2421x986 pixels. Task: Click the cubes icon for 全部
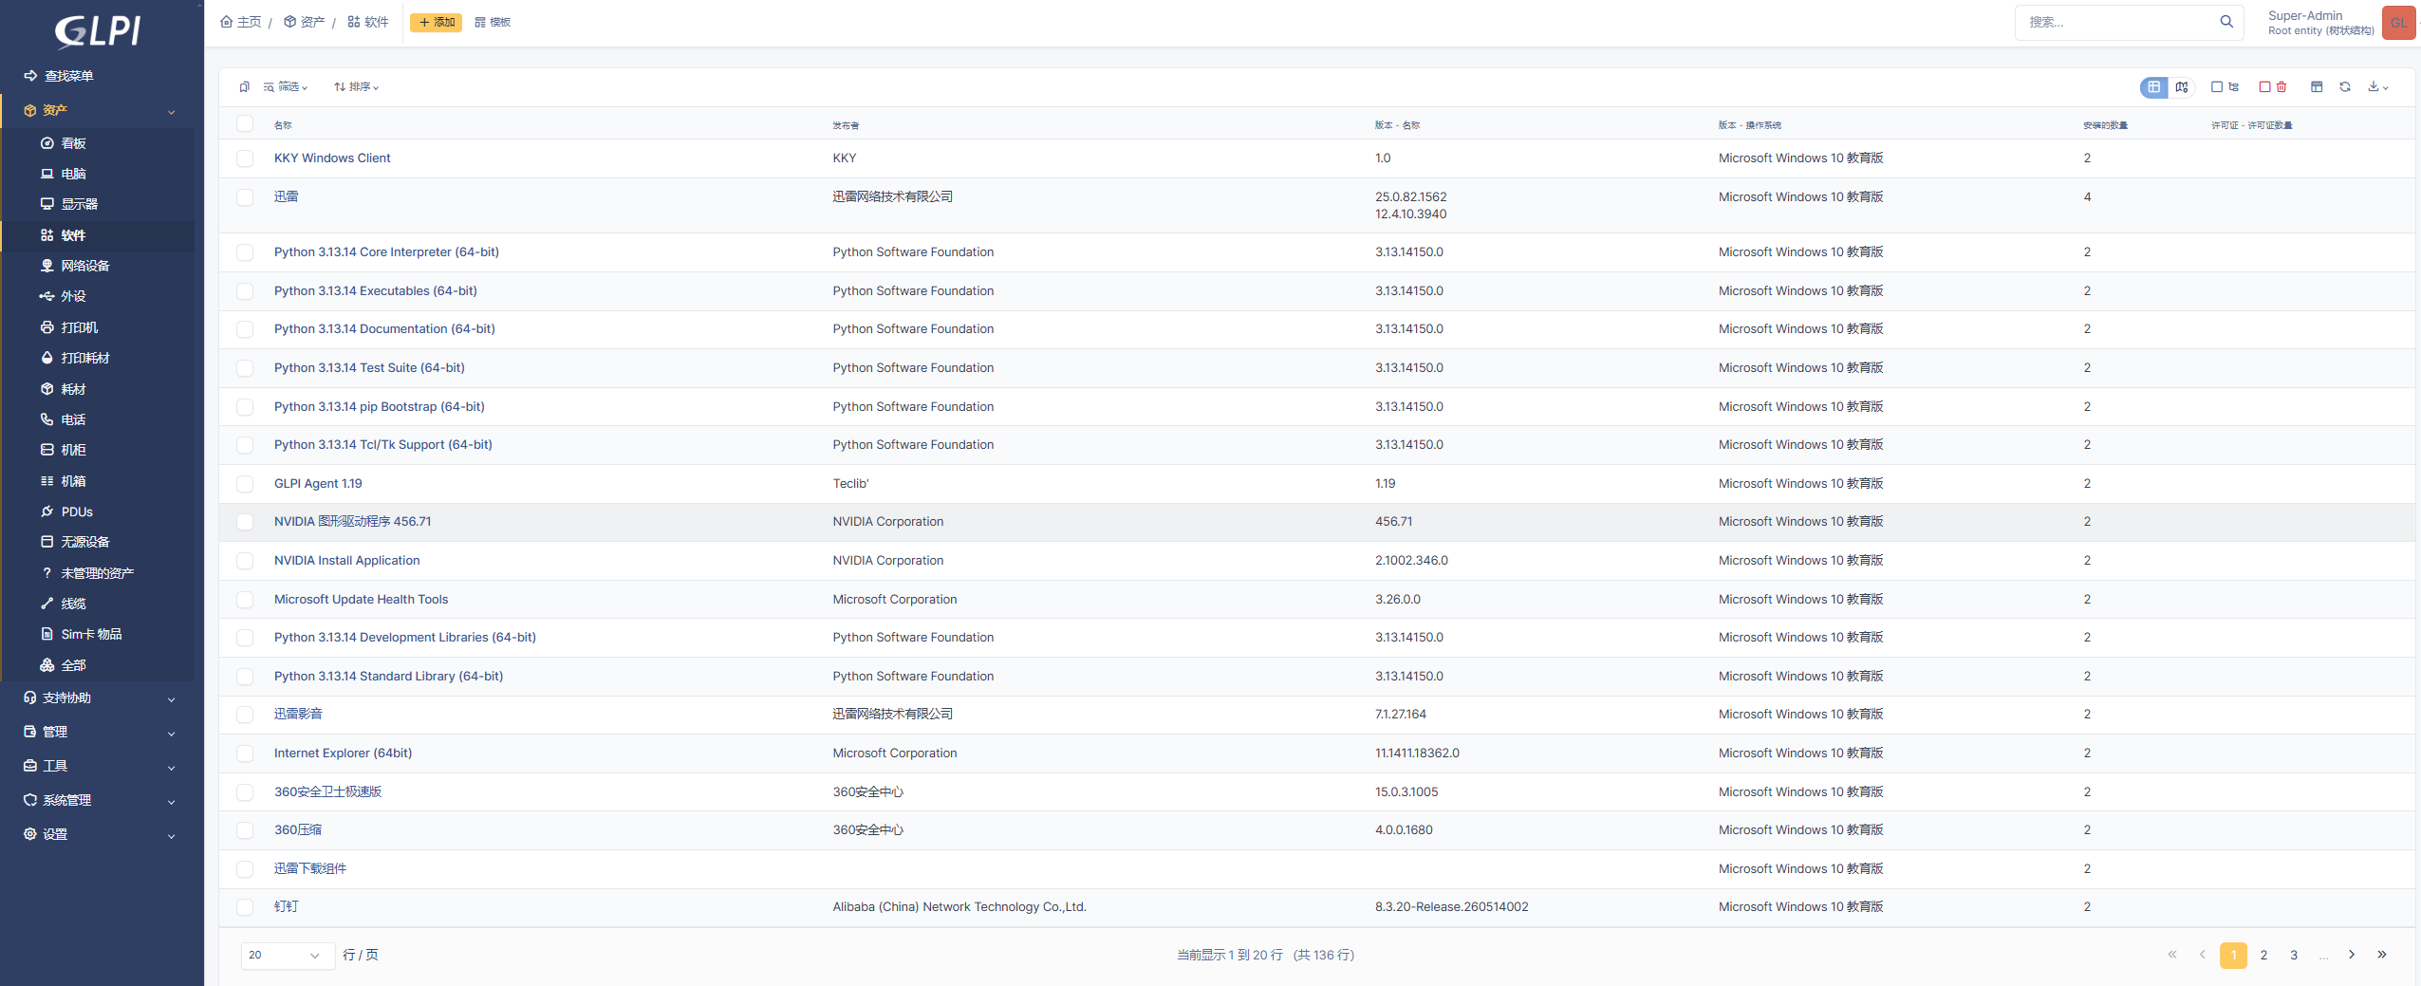coord(47,665)
